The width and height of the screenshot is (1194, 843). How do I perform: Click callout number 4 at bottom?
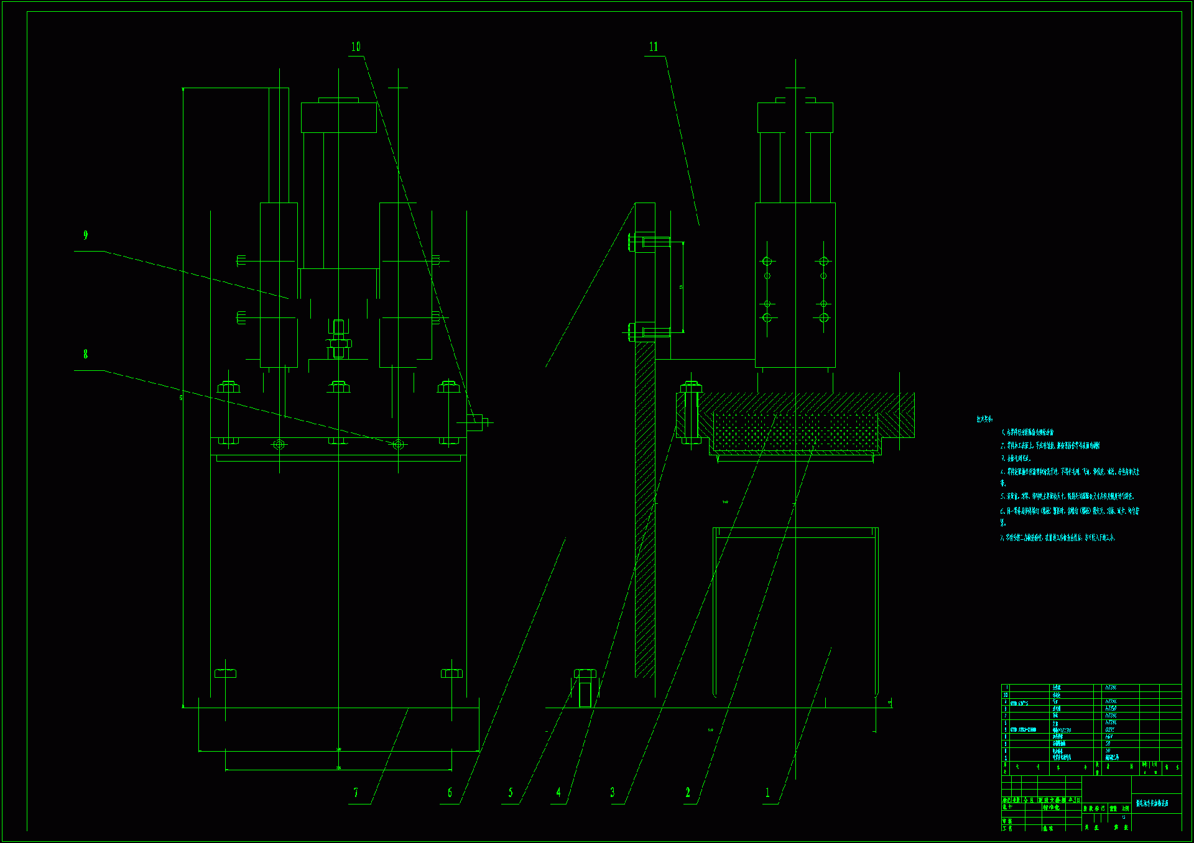click(x=558, y=793)
